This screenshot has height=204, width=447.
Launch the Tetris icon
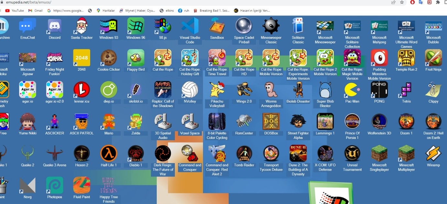point(406,90)
